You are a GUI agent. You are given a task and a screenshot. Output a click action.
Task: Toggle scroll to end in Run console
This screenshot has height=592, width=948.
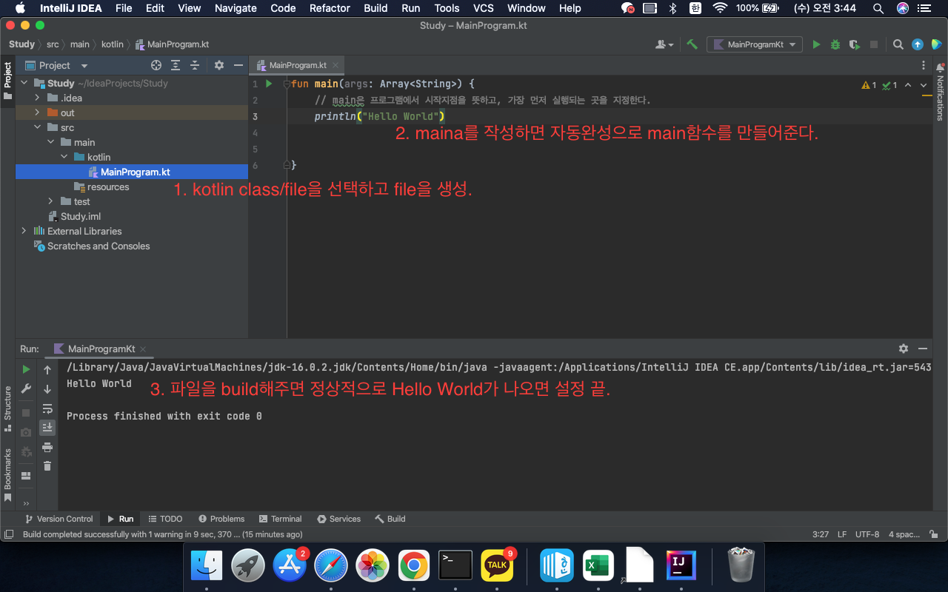point(47,427)
